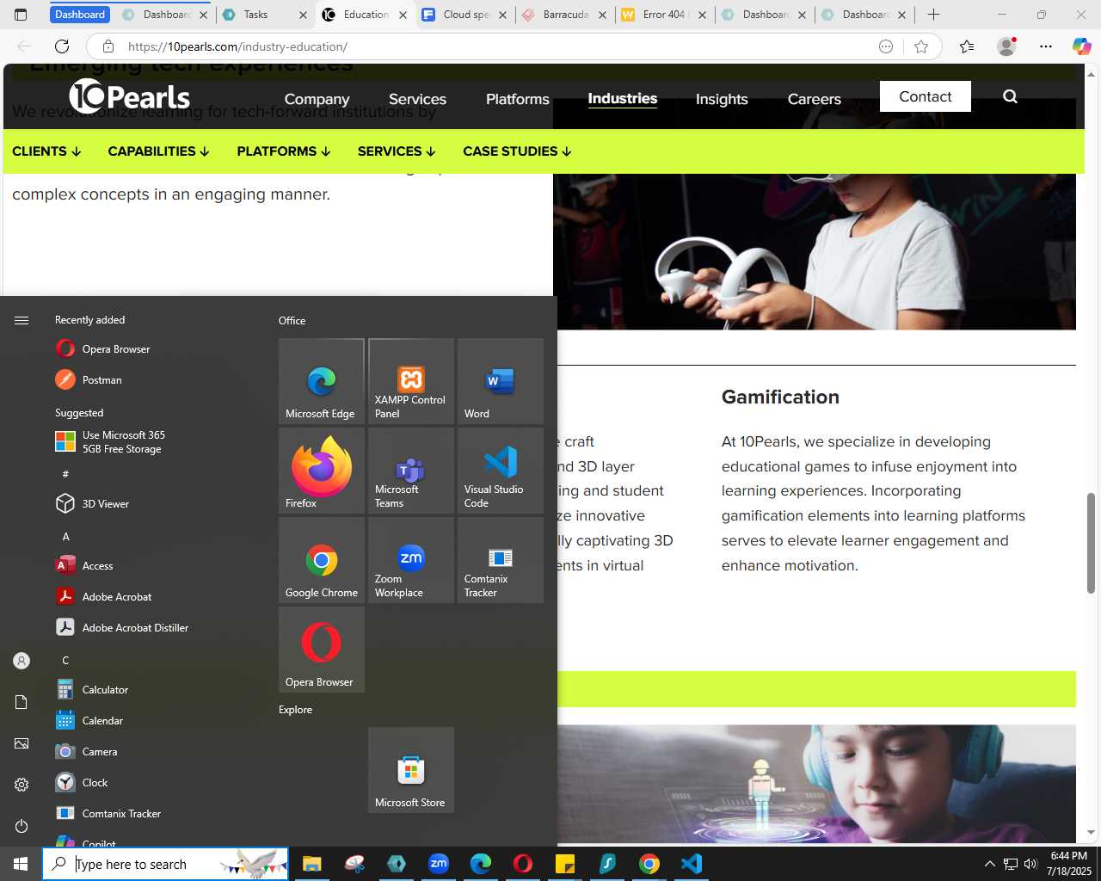1101x881 pixels.
Task: Launch Access from the app list
Action: (x=97, y=566)
